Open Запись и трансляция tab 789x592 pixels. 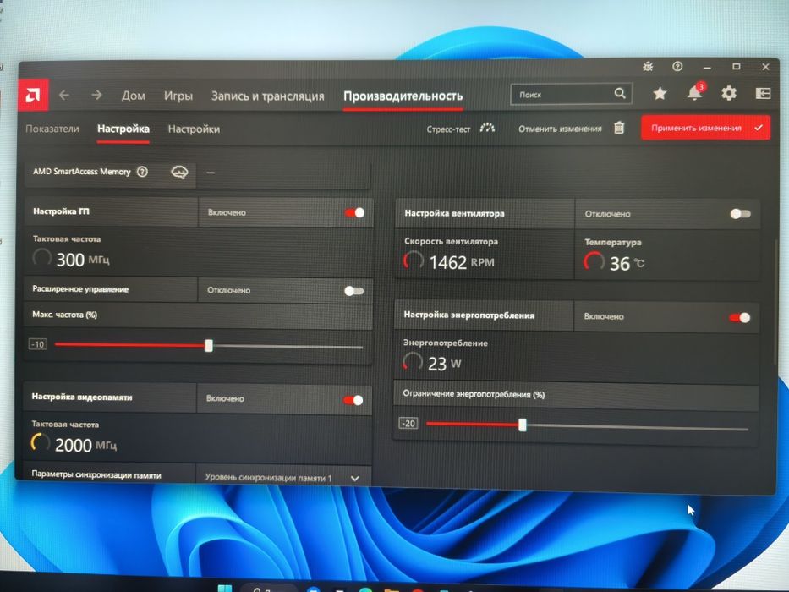pos(268,96)
